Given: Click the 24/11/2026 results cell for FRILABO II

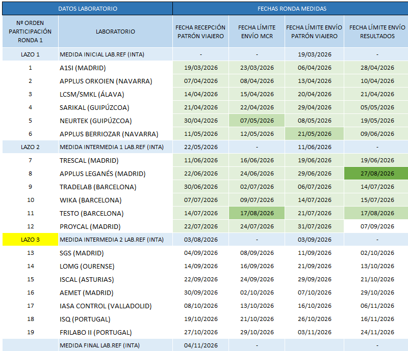Looking at the screenshot, I should click(x=377, y=332).
